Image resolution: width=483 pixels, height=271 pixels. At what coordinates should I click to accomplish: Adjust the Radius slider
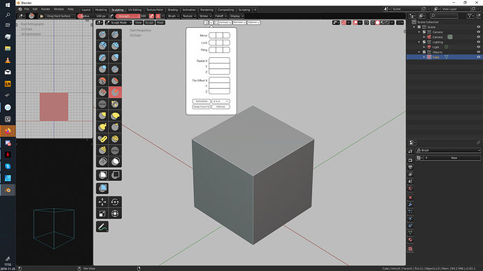(92, 16)
